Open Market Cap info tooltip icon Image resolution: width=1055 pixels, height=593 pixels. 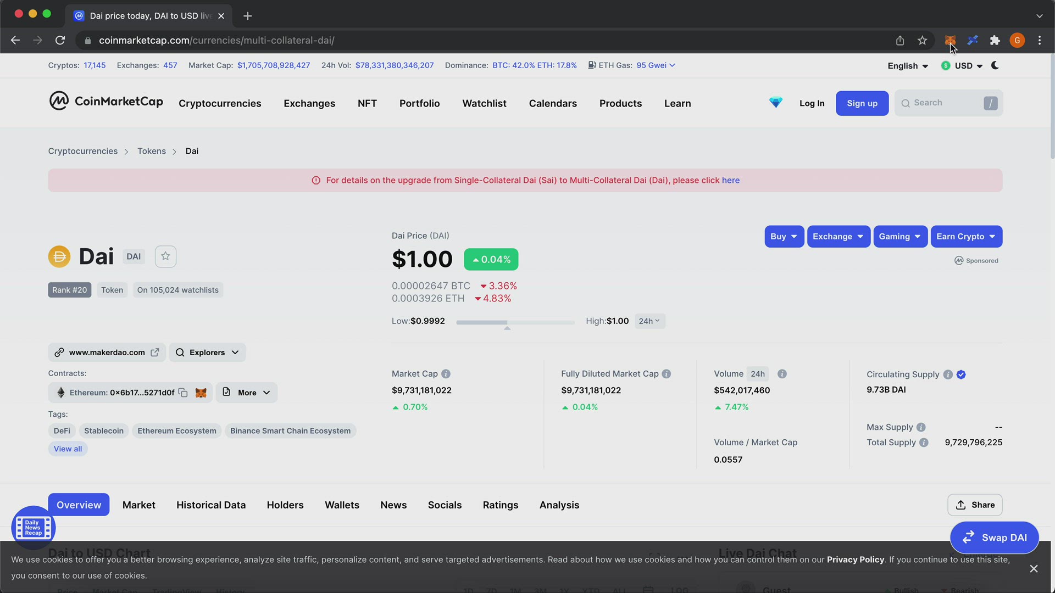click(x=446, y=374)
